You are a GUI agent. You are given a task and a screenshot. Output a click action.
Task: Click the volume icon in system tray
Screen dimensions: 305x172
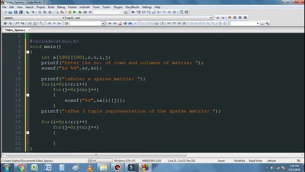[x=272, y=168]
